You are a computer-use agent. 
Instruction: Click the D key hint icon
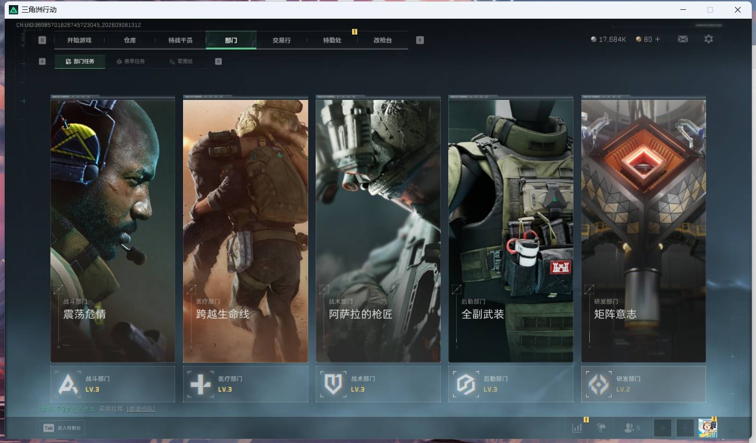[x=218, y=61]
